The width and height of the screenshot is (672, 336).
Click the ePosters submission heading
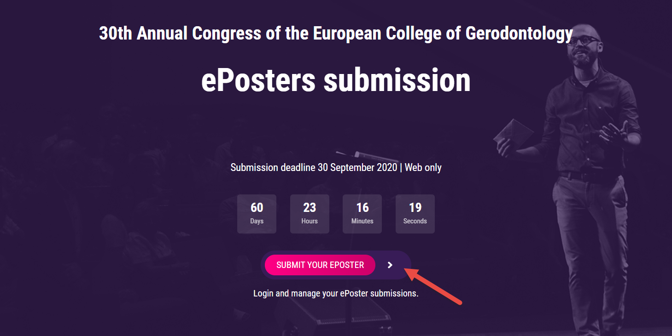(x=336, y=80)
